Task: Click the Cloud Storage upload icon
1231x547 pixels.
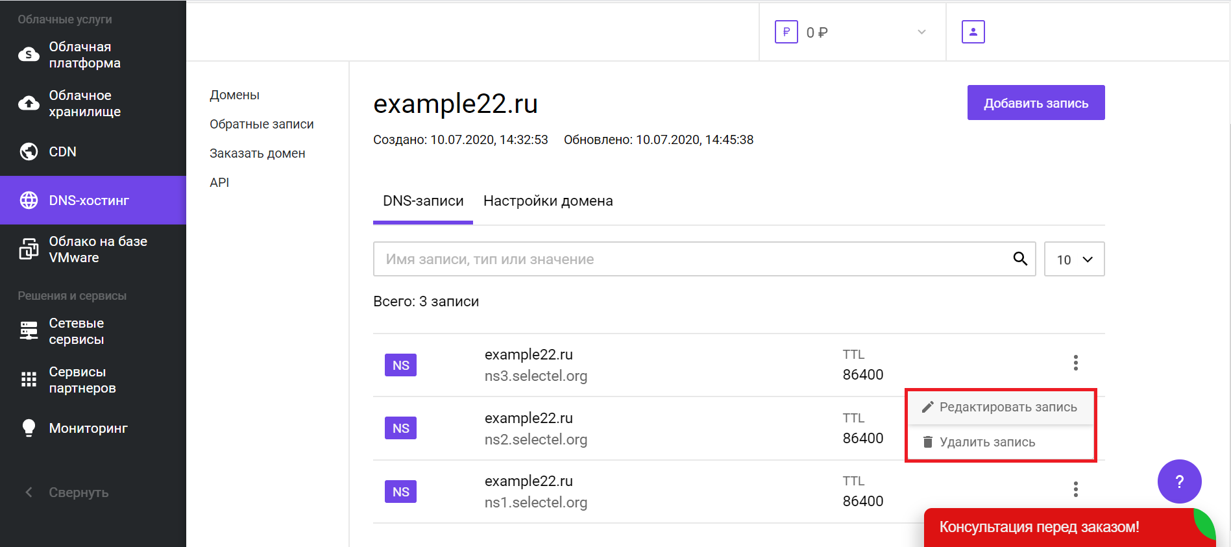Action: click(x=29, y=103)
